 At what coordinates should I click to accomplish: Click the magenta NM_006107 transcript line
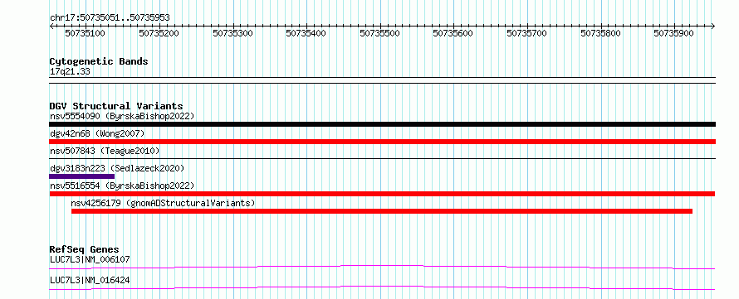(382, 267)
